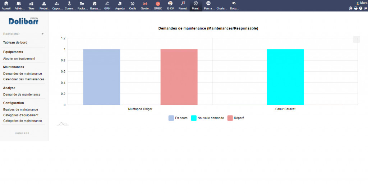Open the GRH module
The image size is (368, 193).
point(107,6)
